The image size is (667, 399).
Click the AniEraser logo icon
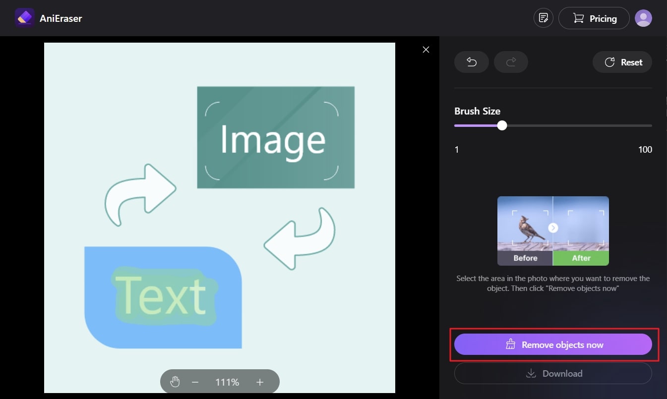24,18
